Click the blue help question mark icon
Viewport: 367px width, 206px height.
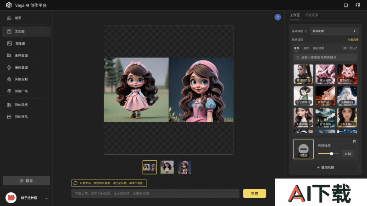pyautogui.click(x=278, y=17)
